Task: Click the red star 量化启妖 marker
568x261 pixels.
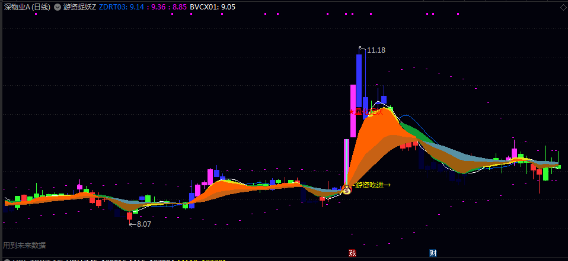Action: pos(365,112)
